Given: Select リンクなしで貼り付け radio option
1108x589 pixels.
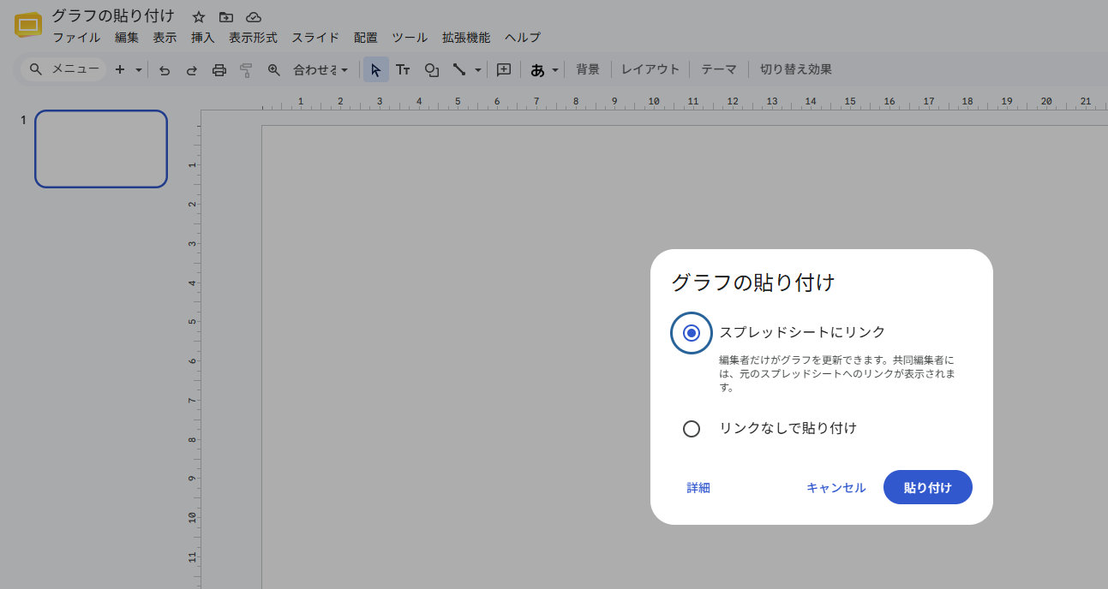Looking at the screenshot, I should [x=692, y=429].
